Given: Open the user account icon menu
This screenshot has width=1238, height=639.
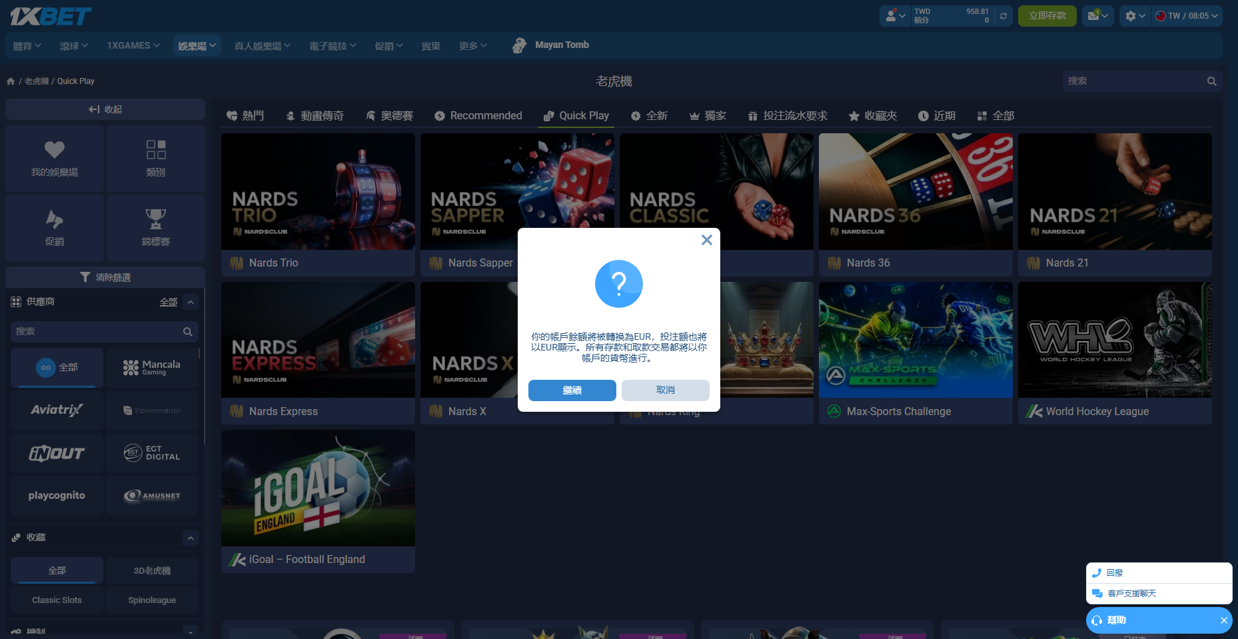Looking at the screenshot, I should [x=895, y=16].
